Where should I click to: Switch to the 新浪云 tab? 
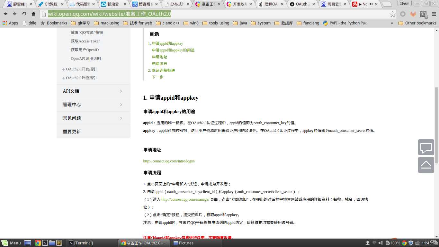113,4
